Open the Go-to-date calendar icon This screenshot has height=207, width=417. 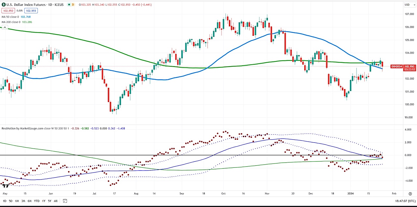[x=65, y=201]
